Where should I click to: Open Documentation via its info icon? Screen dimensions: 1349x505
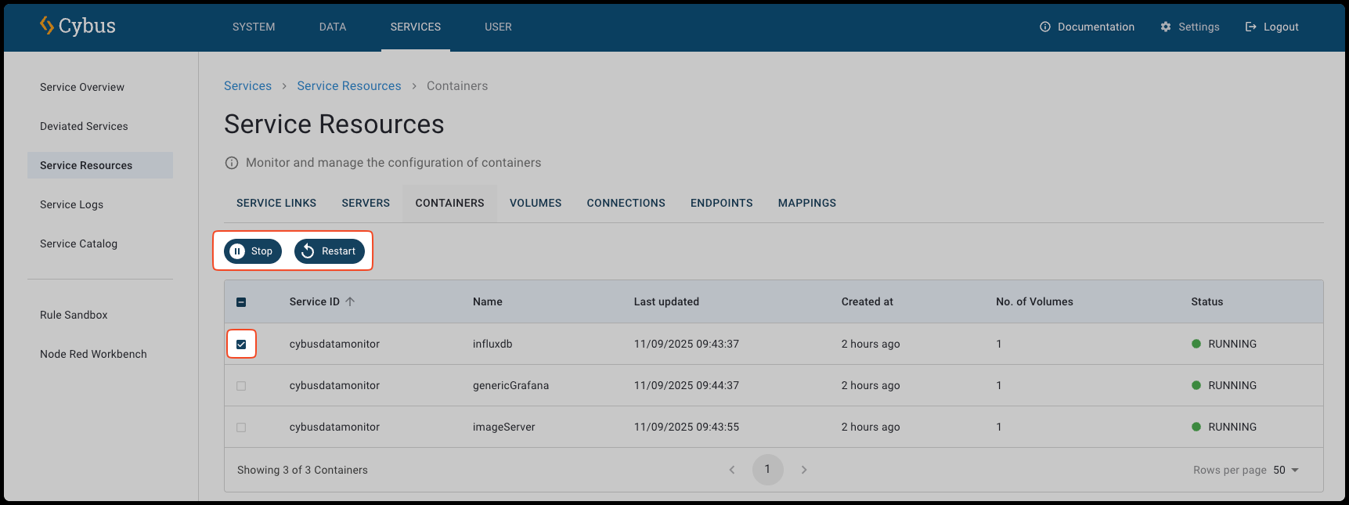coord(1044,27)
